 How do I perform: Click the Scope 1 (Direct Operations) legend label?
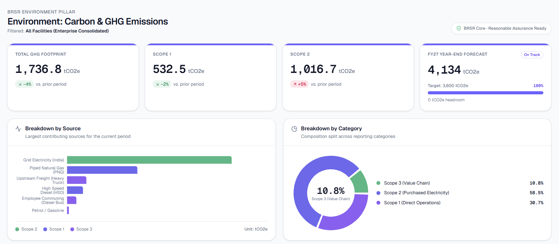[x=412, y=203]
